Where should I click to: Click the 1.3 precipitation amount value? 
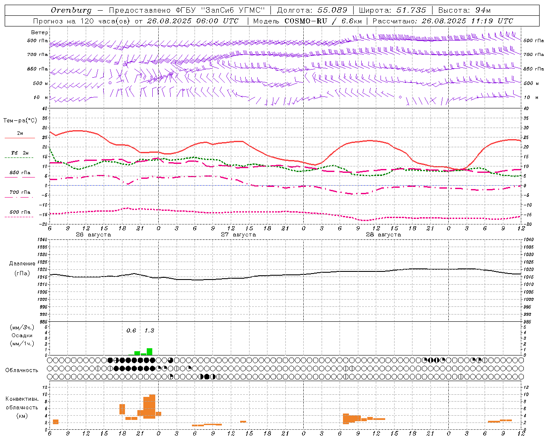(x=149, y=331)
